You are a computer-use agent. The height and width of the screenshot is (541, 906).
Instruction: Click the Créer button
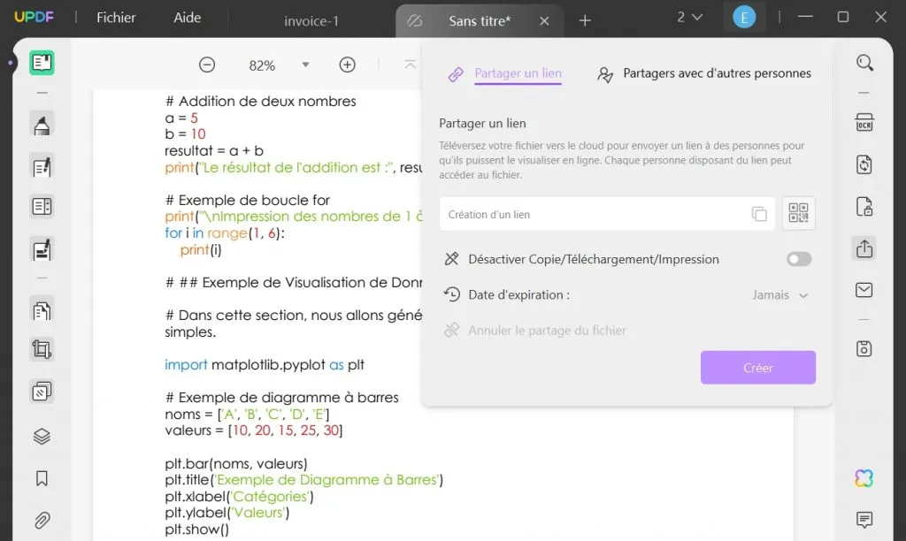[757, 367]
